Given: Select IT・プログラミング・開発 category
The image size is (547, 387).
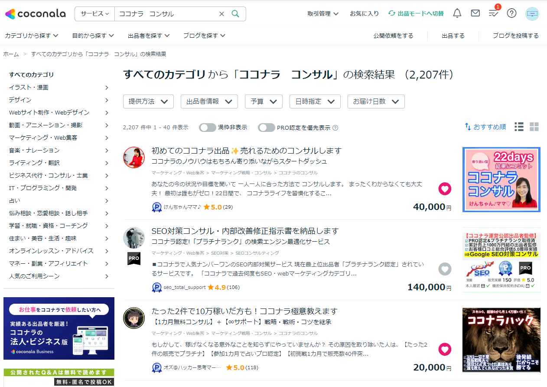Looking at the screenshot, I should coord(59,188).
